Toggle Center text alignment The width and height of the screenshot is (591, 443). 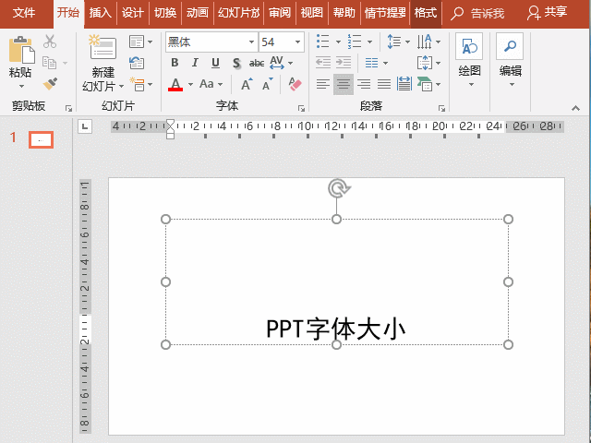point(344,84)
